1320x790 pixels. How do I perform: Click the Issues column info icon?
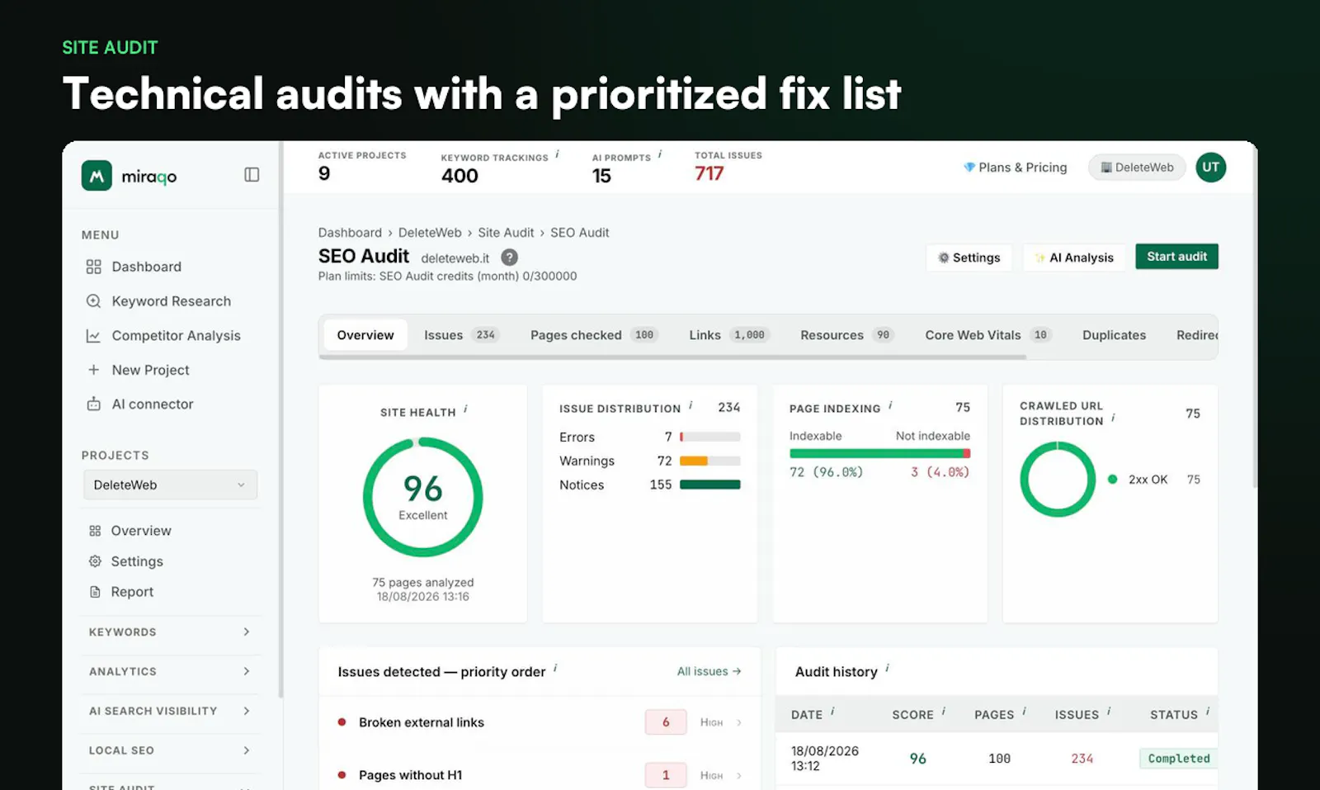(1109, 712)
